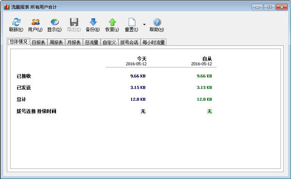Switch to the 自定义 tab
The image size is (291, 179).
(109, 42)
